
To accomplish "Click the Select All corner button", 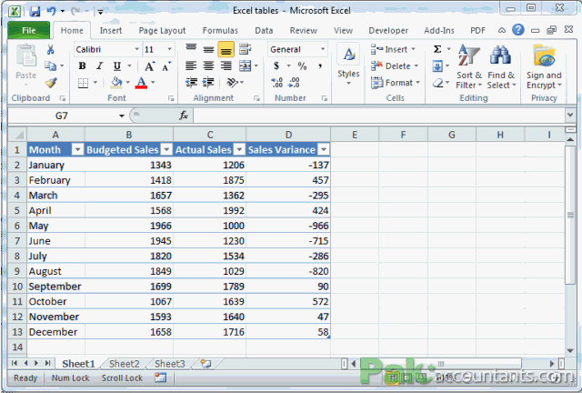I will click(x=17, y=135).
